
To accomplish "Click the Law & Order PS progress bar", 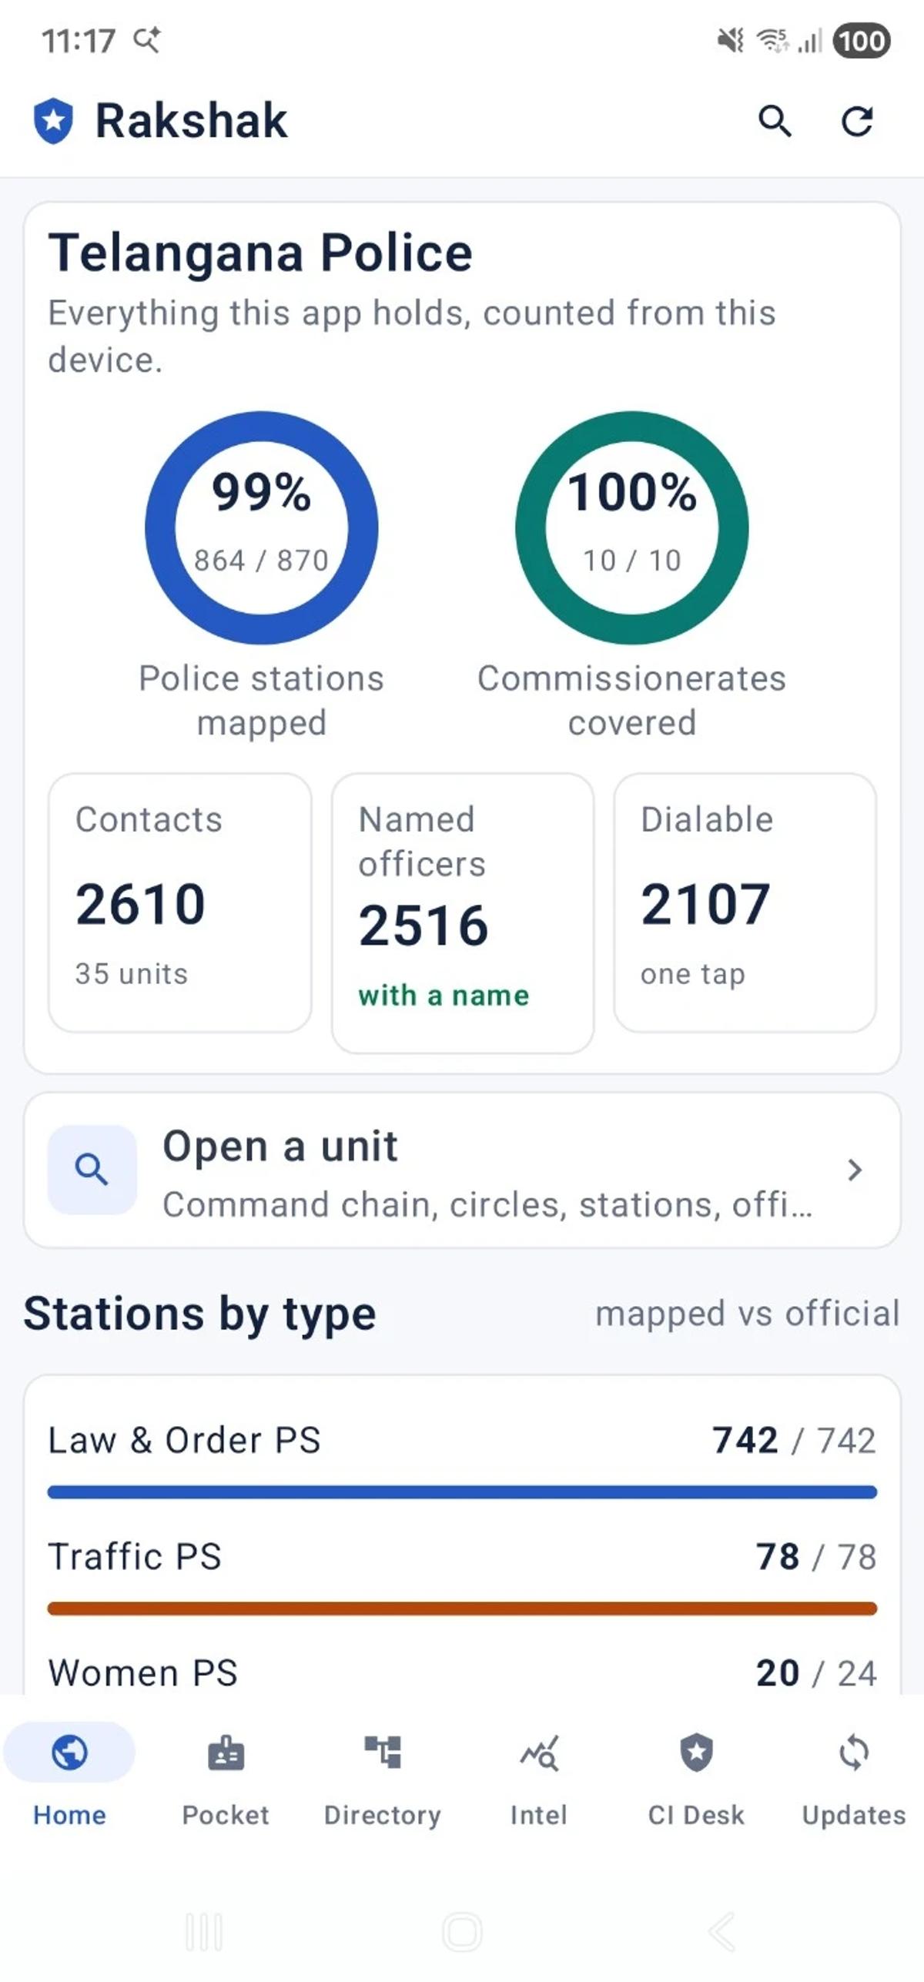I will [462, 1492].
